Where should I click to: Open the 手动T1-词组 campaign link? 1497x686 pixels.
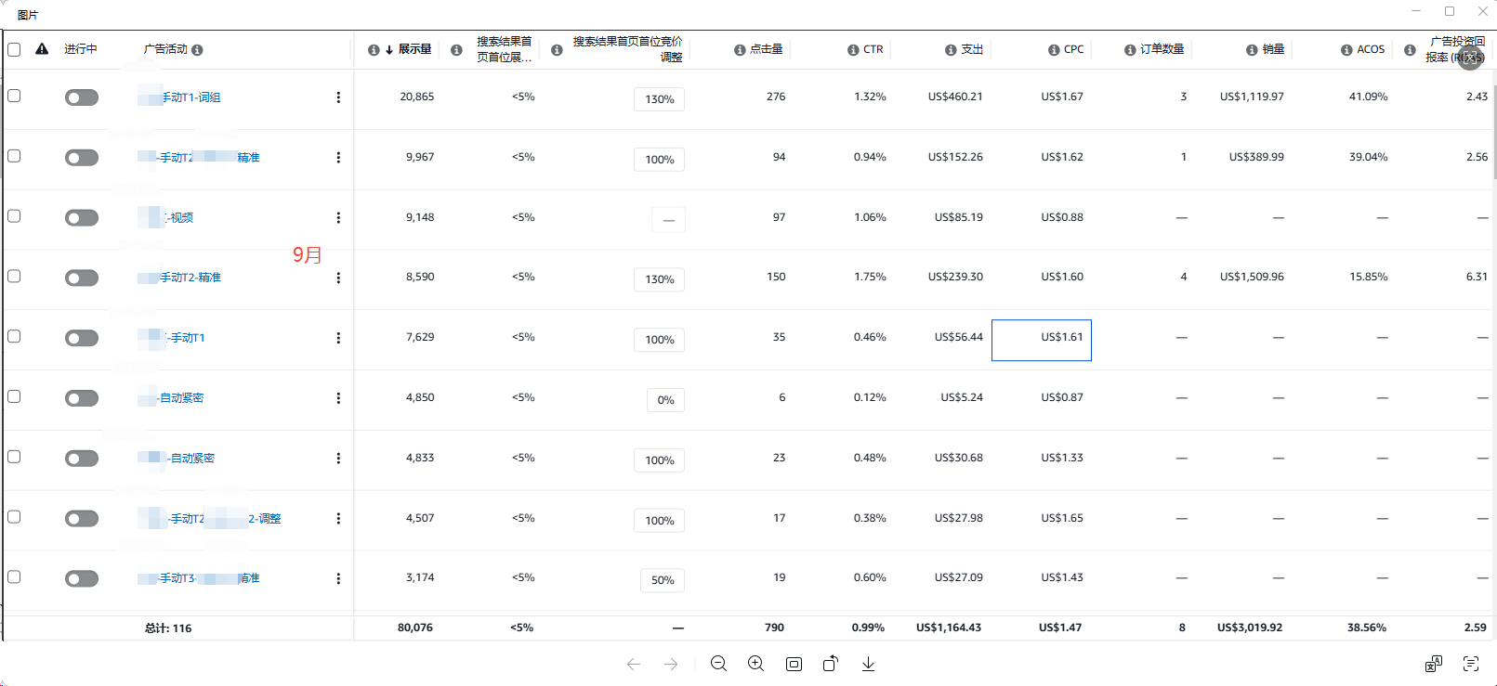190,97
